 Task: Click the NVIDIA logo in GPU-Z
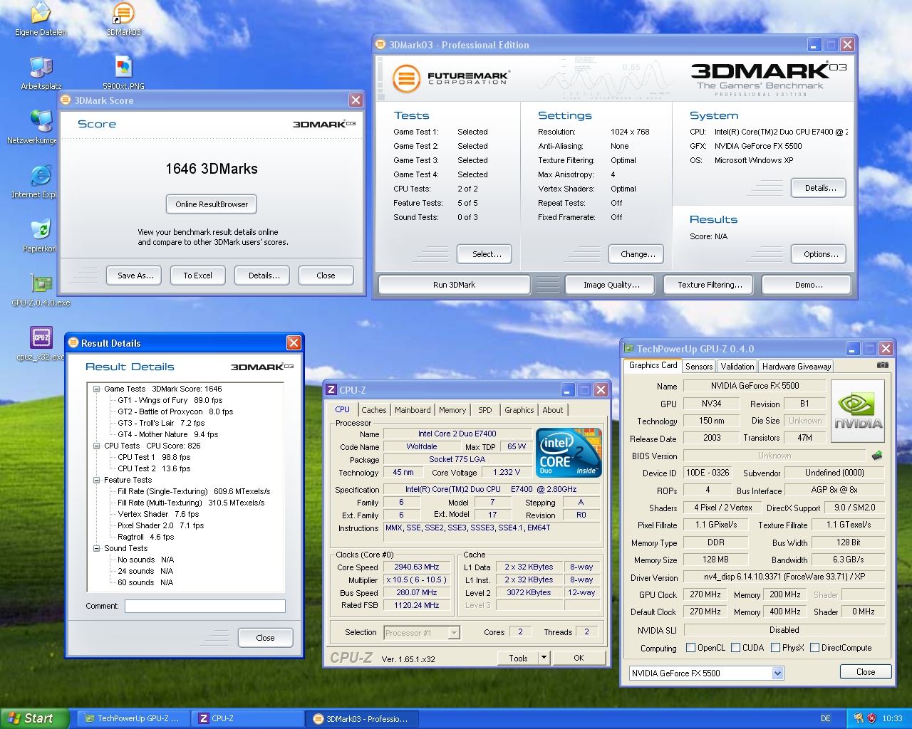(858, 411)
